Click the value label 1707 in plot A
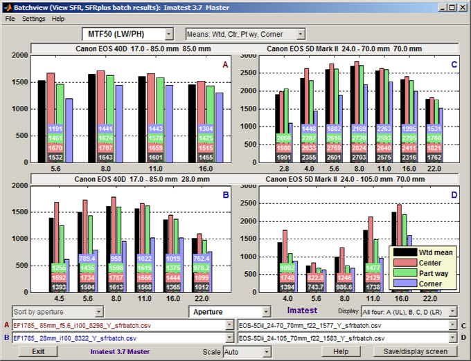 [x=105, y=148]
